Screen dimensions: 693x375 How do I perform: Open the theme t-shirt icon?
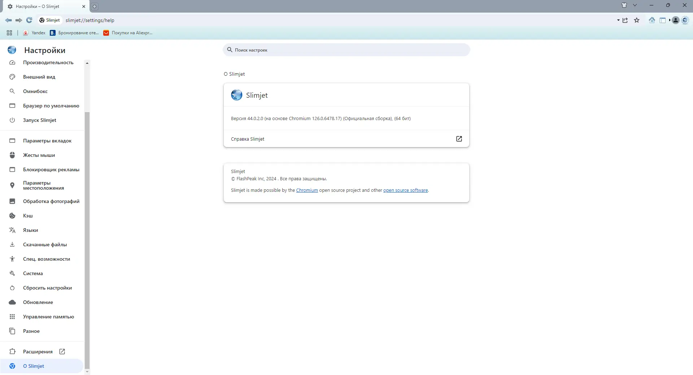(x=624, y=5)
